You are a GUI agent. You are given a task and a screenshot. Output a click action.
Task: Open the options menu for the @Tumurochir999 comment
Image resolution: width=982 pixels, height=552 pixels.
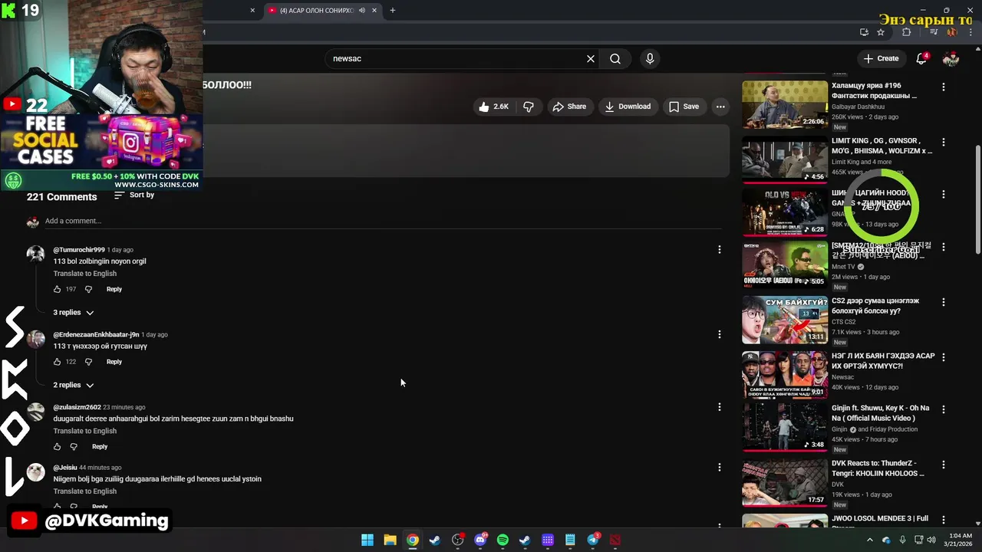click(x=719, y=249)
